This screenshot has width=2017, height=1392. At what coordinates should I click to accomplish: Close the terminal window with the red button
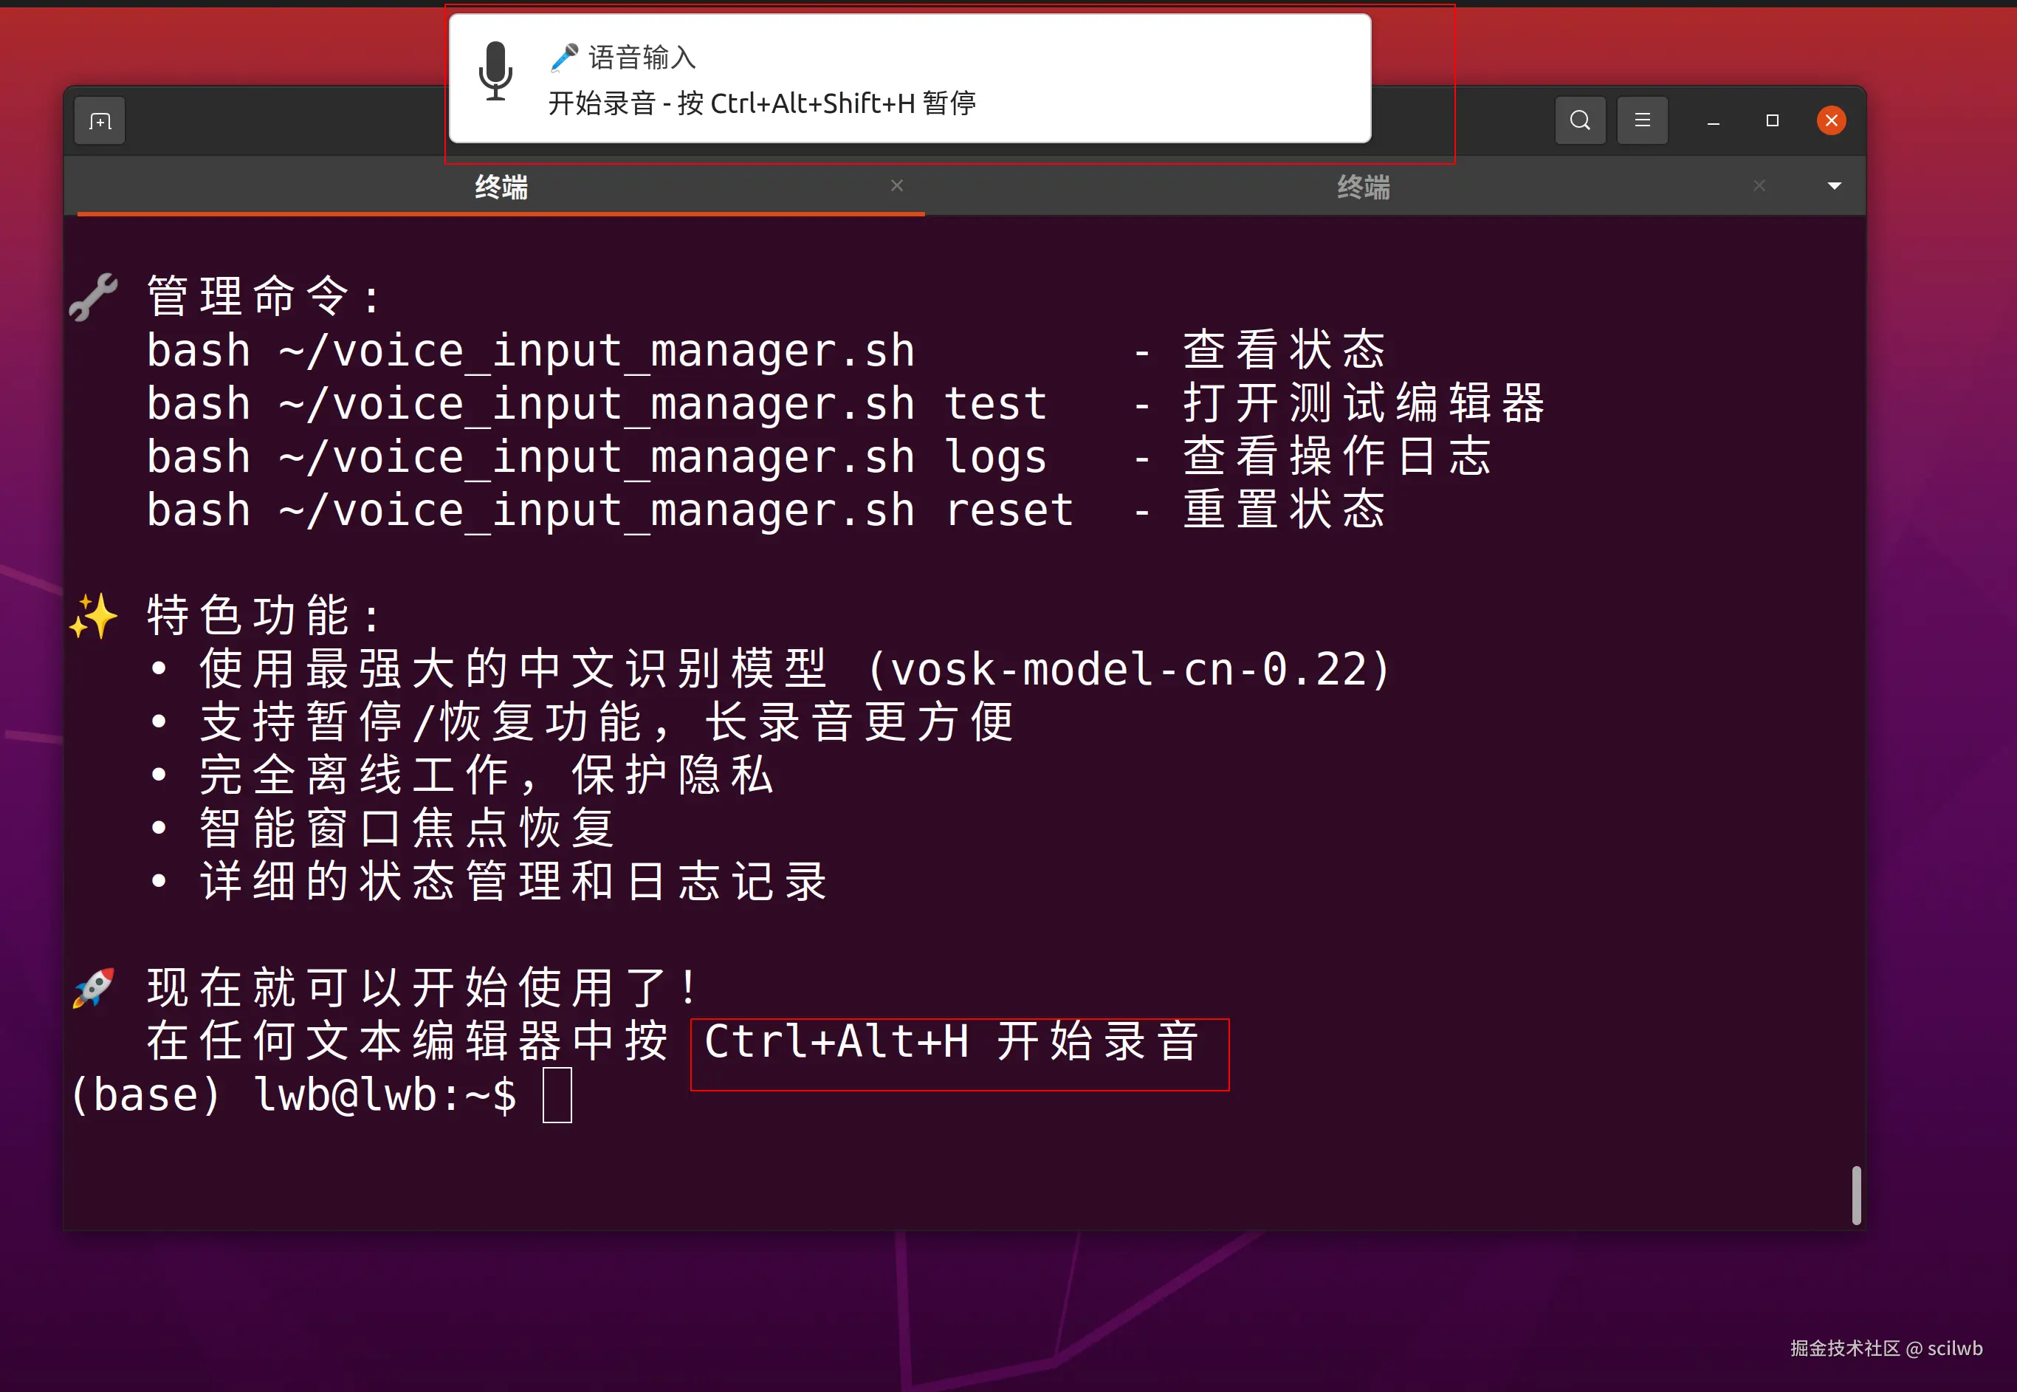pyautogui.click(x=1831, y=120)
